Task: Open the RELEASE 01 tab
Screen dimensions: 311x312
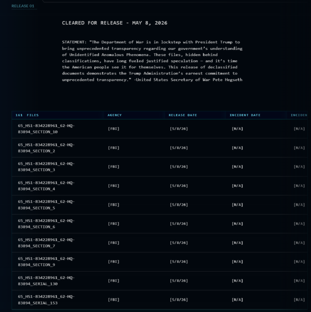Action: pyautogui.click(x=23, y=6)
